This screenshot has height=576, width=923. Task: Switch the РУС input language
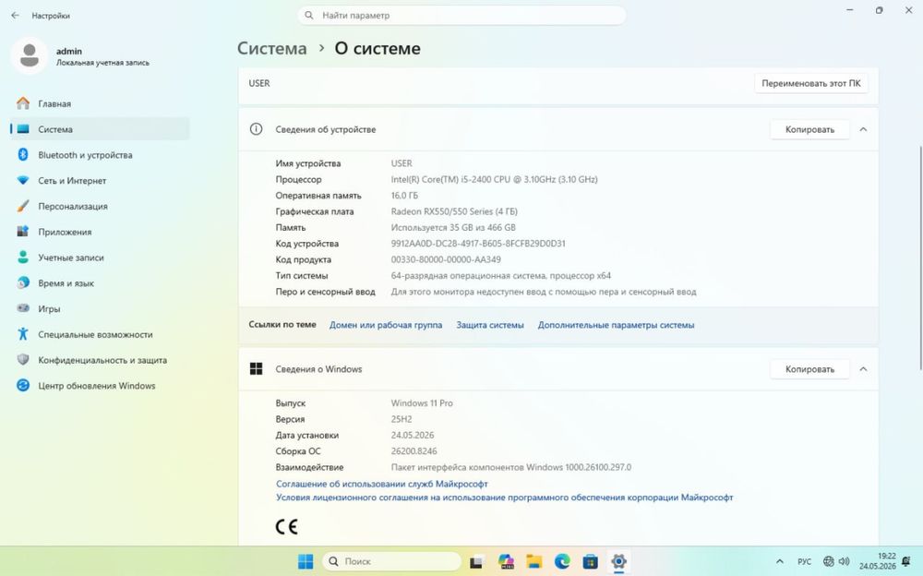click(x=804, y=561)
